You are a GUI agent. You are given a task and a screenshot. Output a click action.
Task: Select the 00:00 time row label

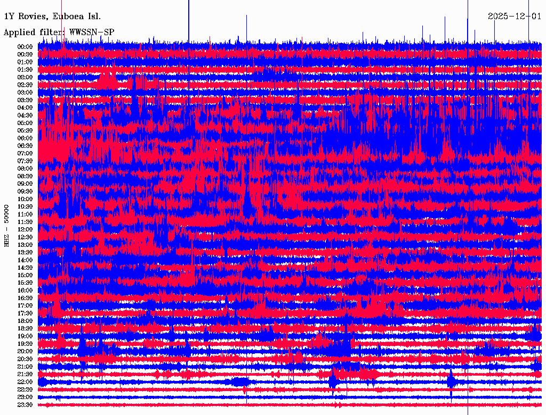pos(25,47)
